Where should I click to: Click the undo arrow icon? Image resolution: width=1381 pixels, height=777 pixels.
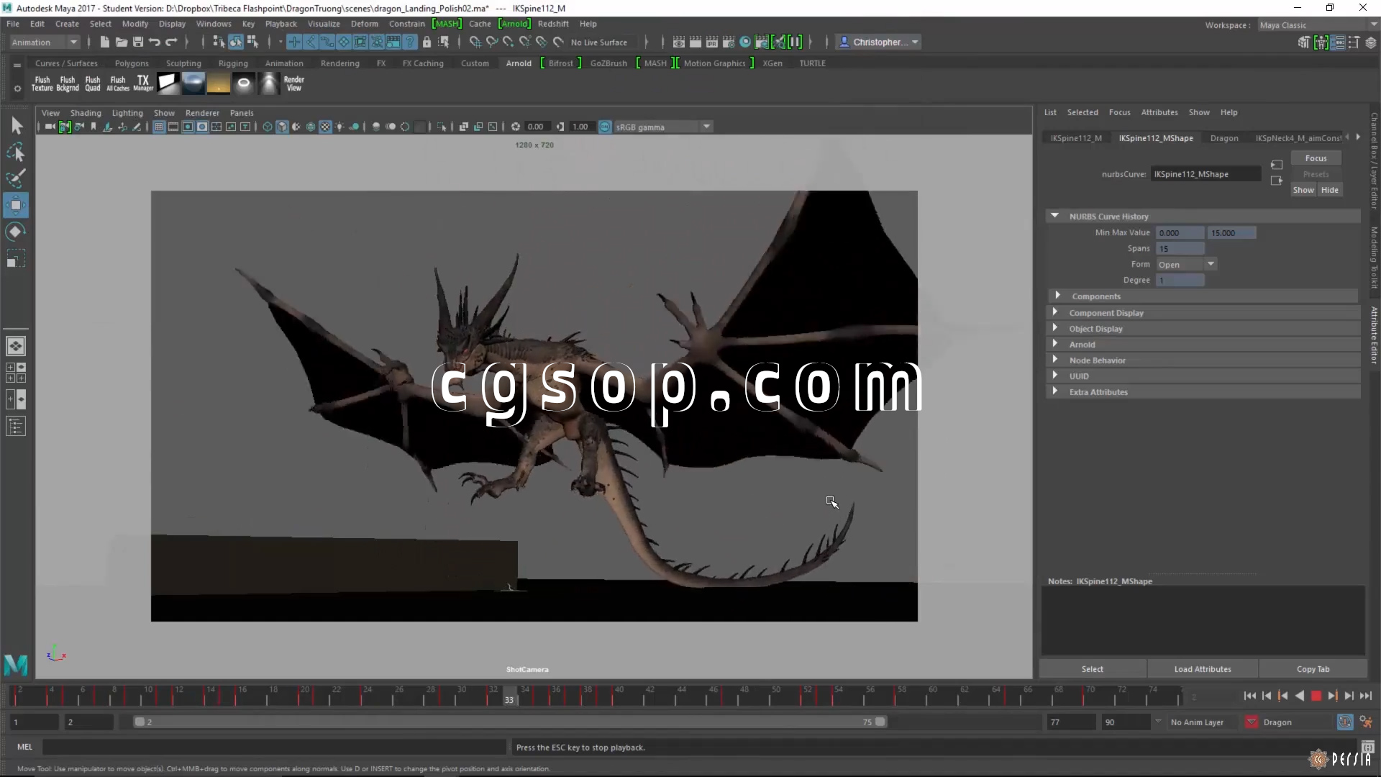(x=154, y=42)
